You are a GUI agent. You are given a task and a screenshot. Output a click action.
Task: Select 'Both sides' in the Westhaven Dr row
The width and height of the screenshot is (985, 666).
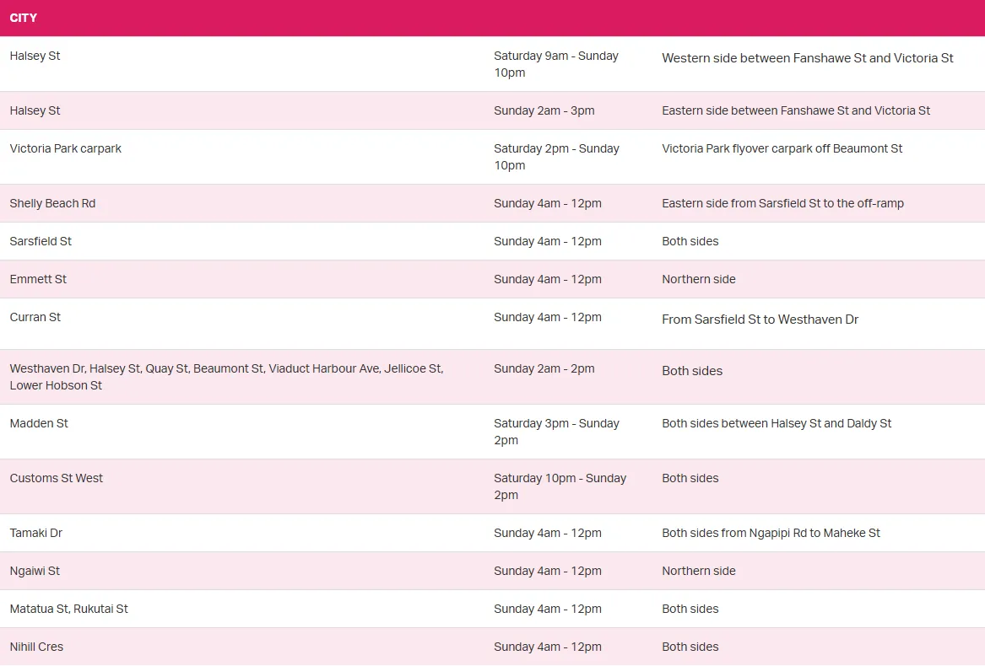point(692,371)
